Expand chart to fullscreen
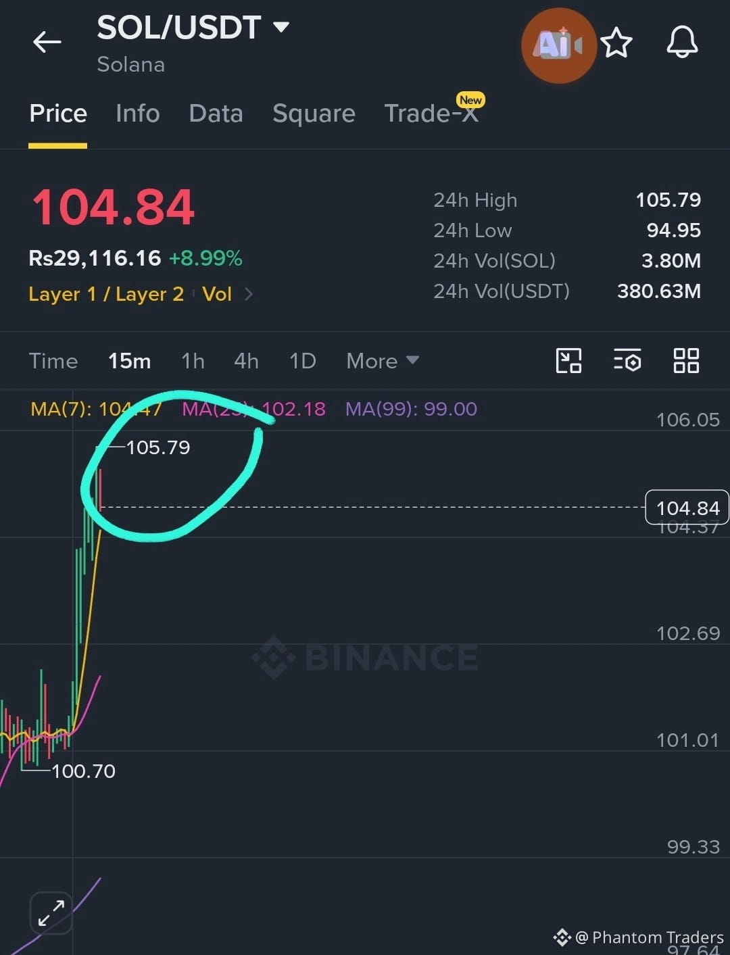The height and width of the screenshot is (955, 730). point(51,913)
